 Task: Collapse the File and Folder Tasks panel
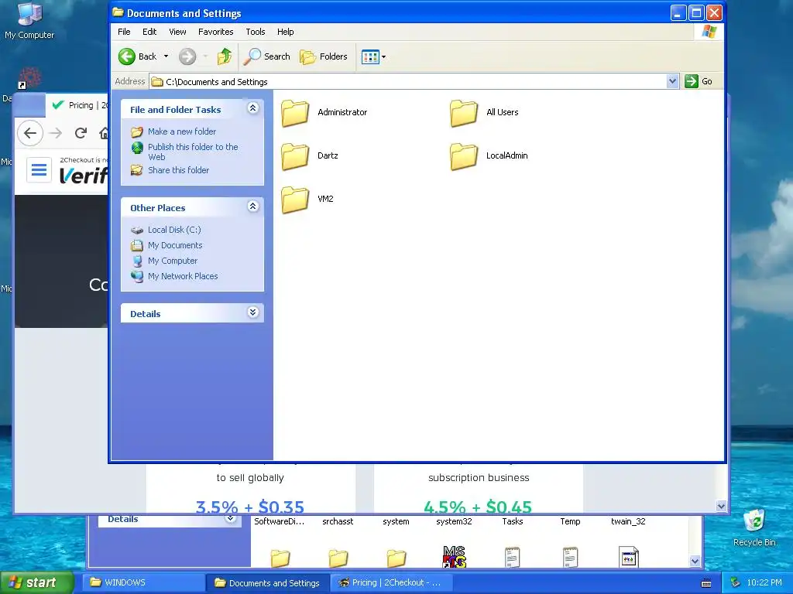pos(253,108)
